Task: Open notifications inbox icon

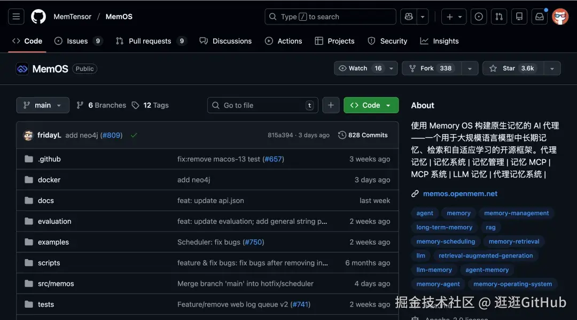Action: pos(540,17)
